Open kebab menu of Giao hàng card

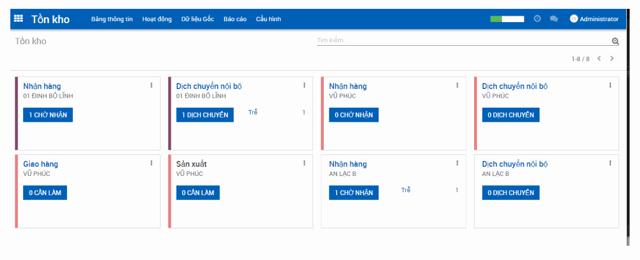pyautogui.click(x=151, y=163)
